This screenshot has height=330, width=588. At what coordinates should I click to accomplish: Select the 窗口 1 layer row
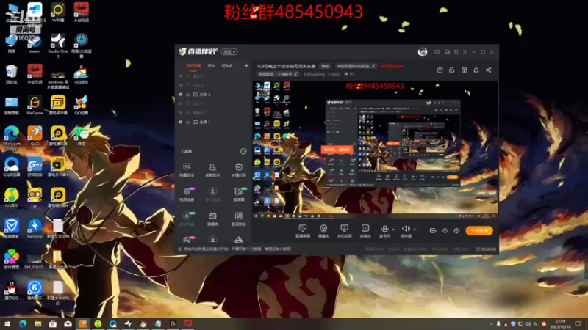(x=214, y=76)
